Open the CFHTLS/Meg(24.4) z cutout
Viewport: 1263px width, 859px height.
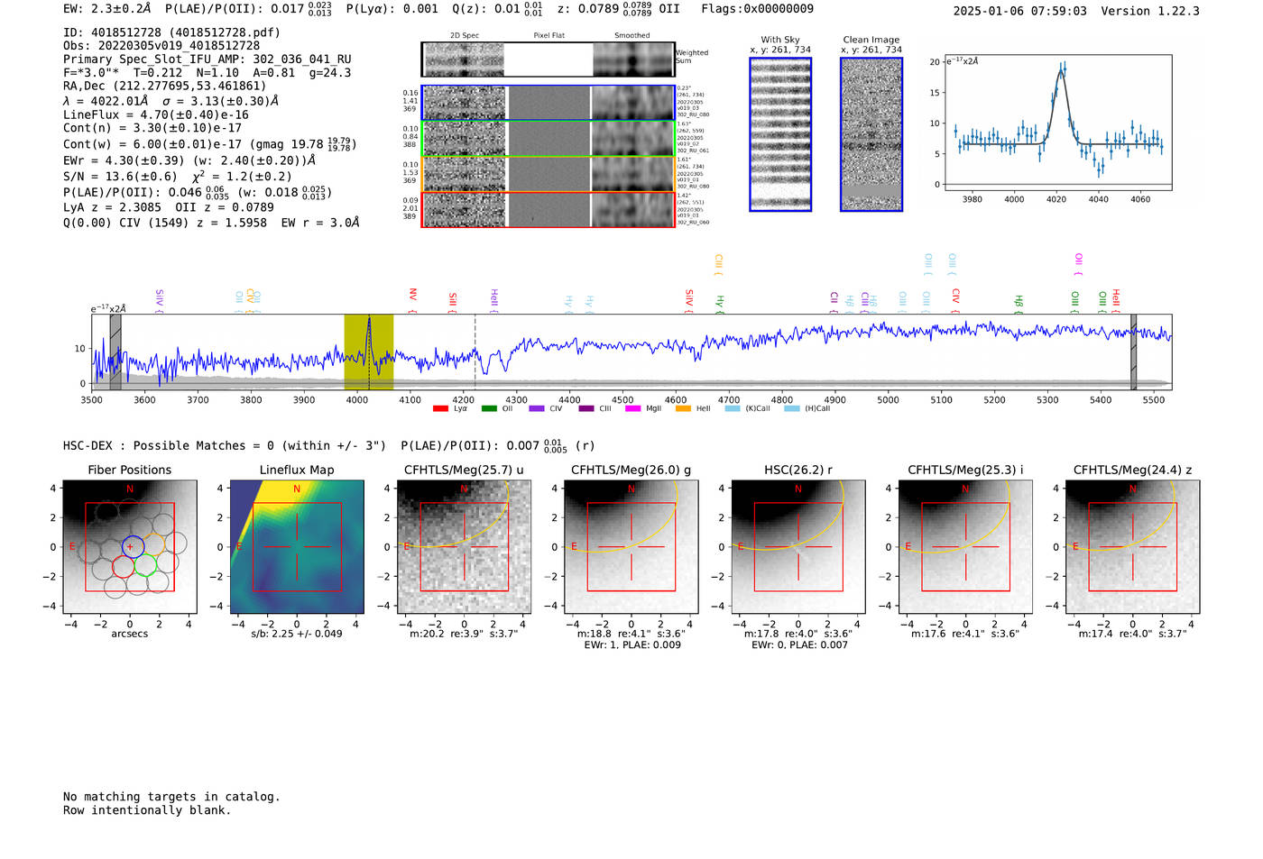(1132, 546)
